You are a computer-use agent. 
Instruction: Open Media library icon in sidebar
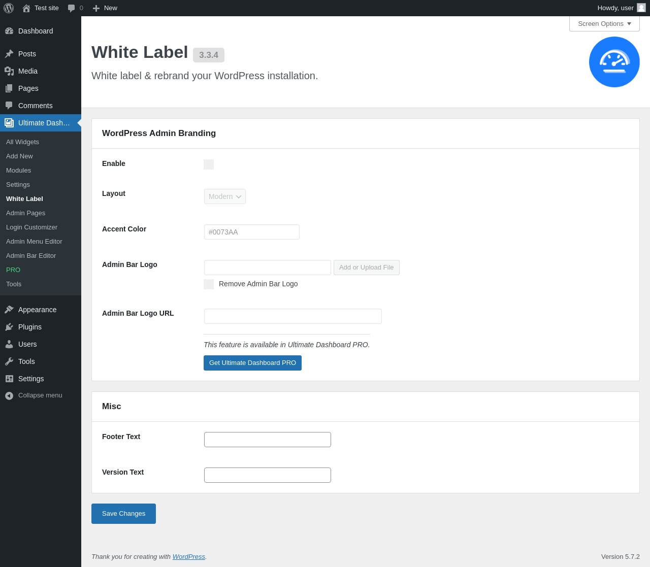point(9,71)
